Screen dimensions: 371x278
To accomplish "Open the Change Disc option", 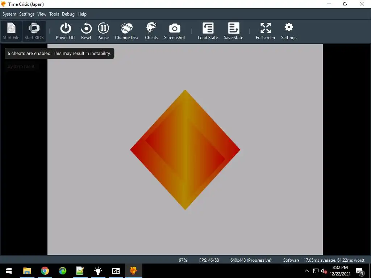I will tap(127, 31).
